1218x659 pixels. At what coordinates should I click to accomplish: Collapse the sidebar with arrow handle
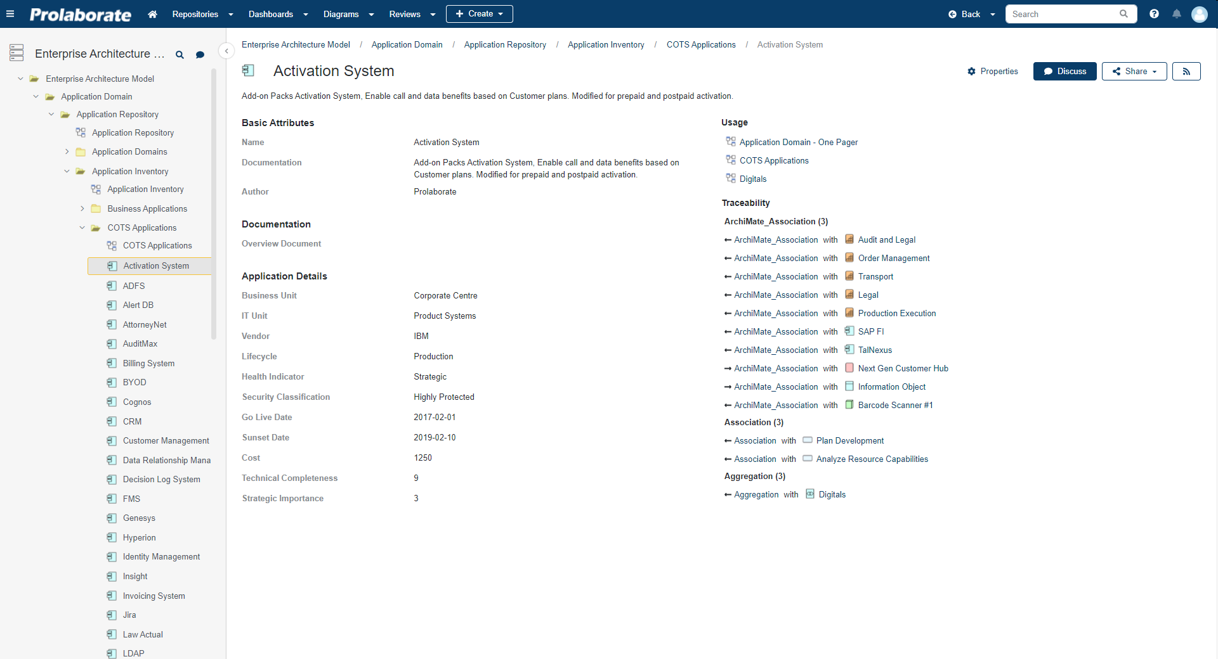point(226,51)
